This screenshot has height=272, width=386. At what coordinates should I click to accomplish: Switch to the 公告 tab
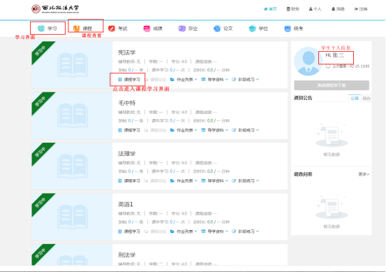click(355, 98)
